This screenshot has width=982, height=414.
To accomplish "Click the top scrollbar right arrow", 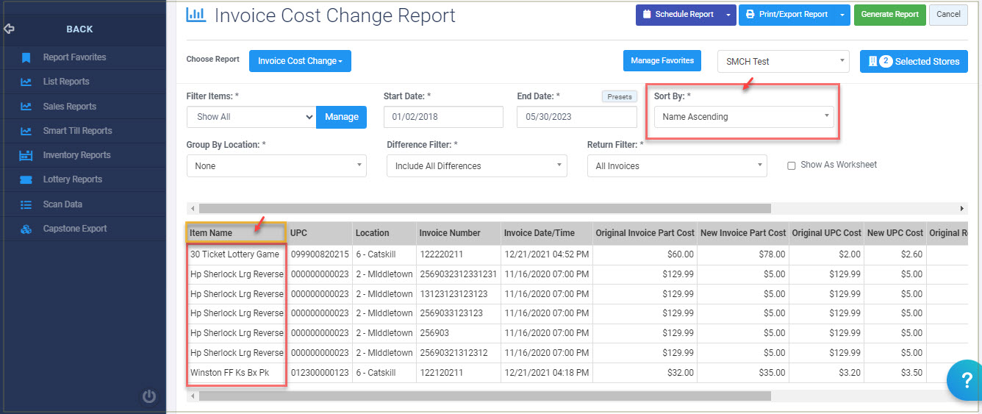I will 962,209.
